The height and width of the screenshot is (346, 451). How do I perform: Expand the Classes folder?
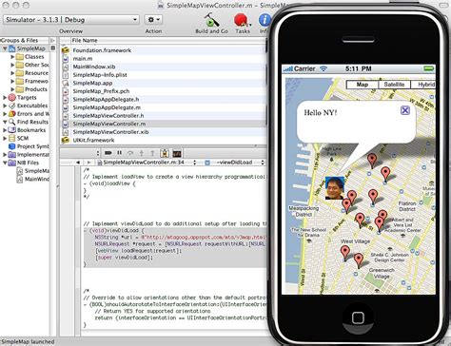[12, 57]
